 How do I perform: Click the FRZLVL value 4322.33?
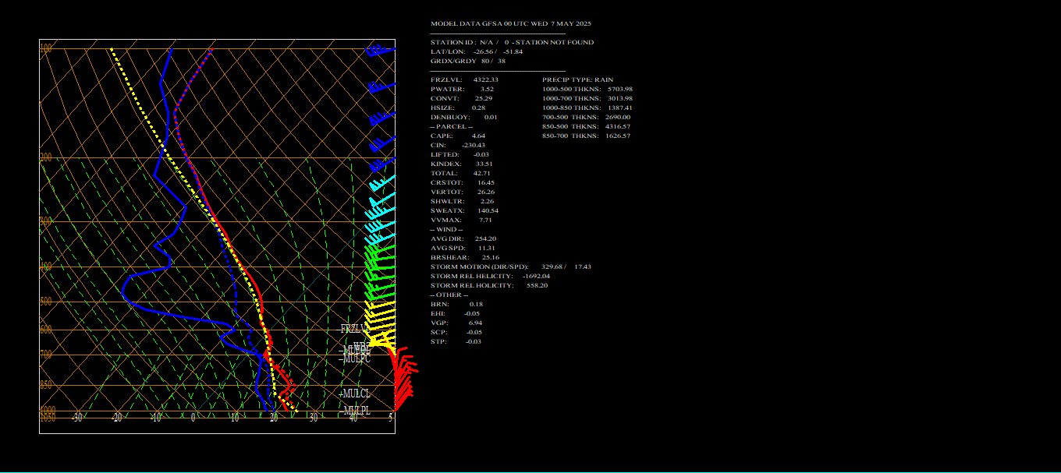coord(486,79)
